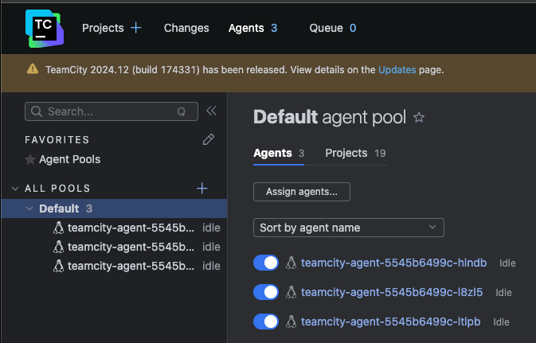Click the star icon beside Agent Pools

(x=30, y=159)
